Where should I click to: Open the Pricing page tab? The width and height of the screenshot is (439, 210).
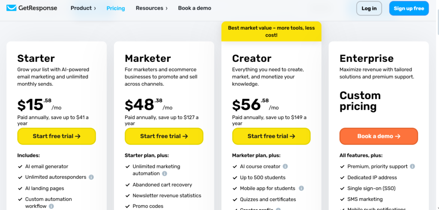[116, 8]
